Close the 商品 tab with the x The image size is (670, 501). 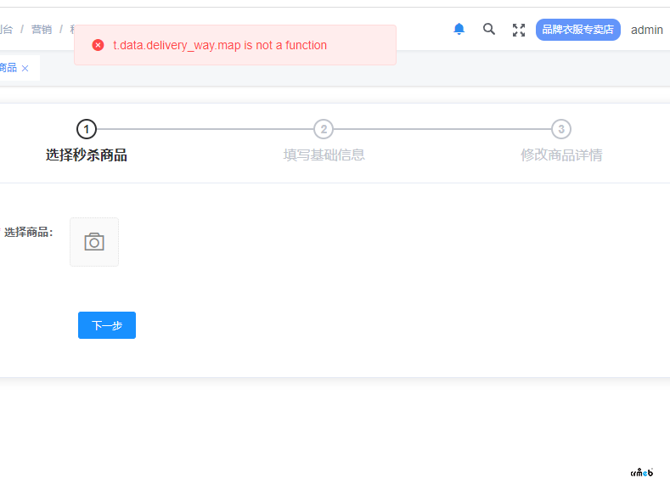25,68
